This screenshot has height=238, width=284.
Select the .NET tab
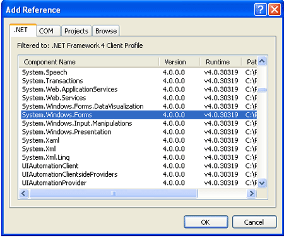pyautogui.click(x=21, y=30)
